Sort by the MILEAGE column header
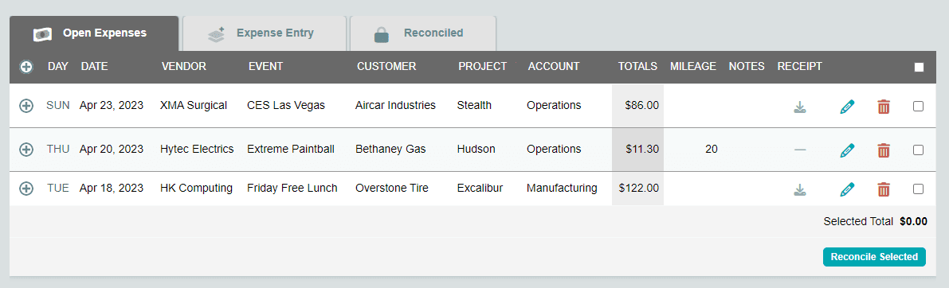The height and width of the screenshot is (288, 949). [693, 66]
